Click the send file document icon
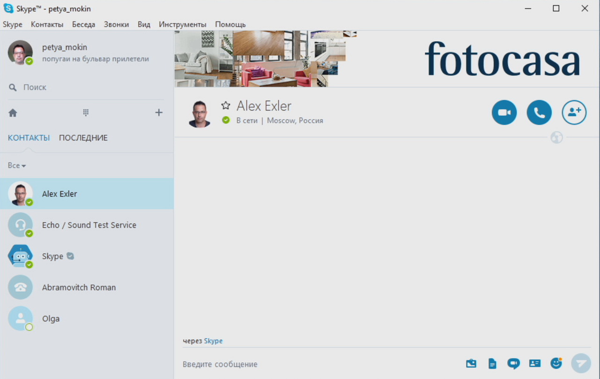This screenshot has width=600, height=379. (492, 364)
